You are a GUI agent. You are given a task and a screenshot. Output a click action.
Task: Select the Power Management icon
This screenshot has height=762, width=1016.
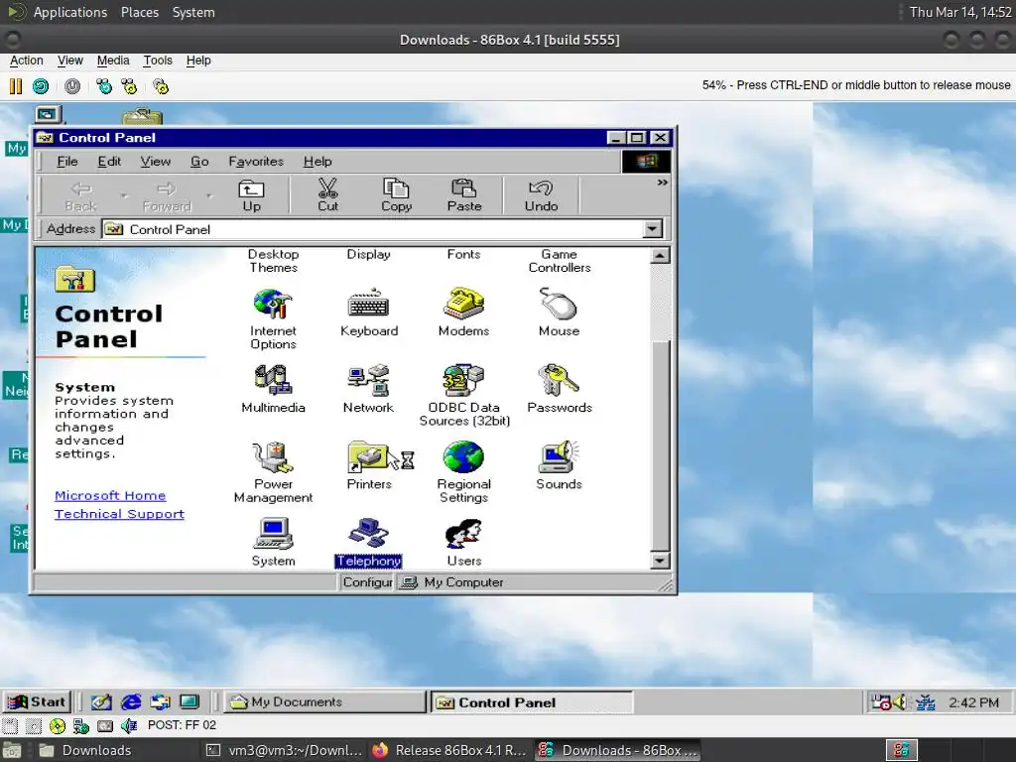click(x=273, y=471)
